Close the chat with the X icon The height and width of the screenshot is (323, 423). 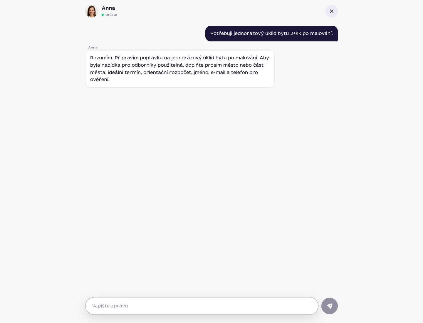(x=332, y=11)
